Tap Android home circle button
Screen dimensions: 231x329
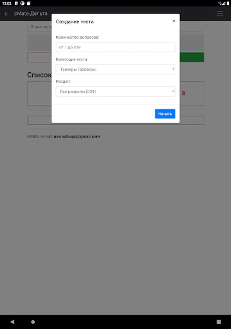(x=33, y=322)
